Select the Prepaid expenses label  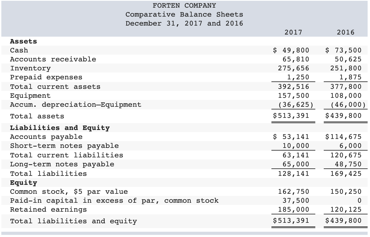46,77
